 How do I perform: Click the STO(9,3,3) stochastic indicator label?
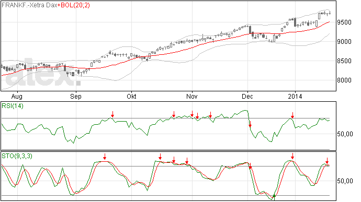click(17, 156)
